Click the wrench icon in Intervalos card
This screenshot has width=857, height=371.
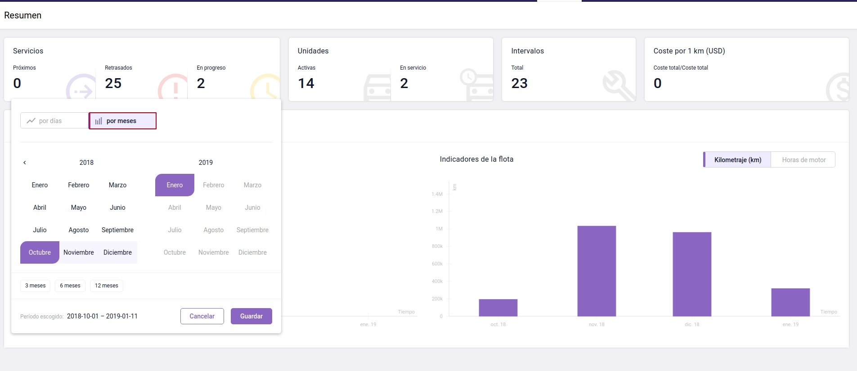coord(618,85)
